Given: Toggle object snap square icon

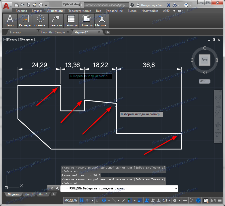Looking at the screenshot, I should coord(130,200).
